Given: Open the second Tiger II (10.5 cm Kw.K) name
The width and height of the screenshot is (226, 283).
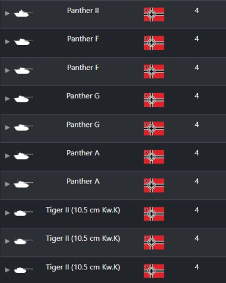Looking at the screenshot, I should 83,239.
